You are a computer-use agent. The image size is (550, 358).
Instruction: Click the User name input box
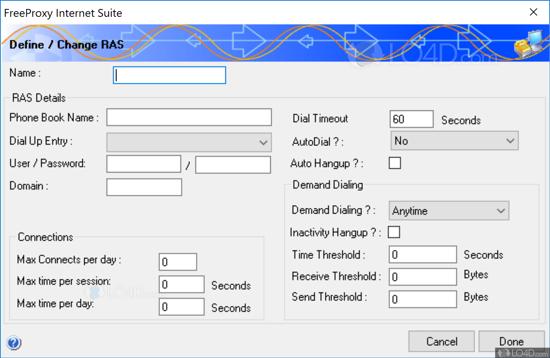[144, 164]
